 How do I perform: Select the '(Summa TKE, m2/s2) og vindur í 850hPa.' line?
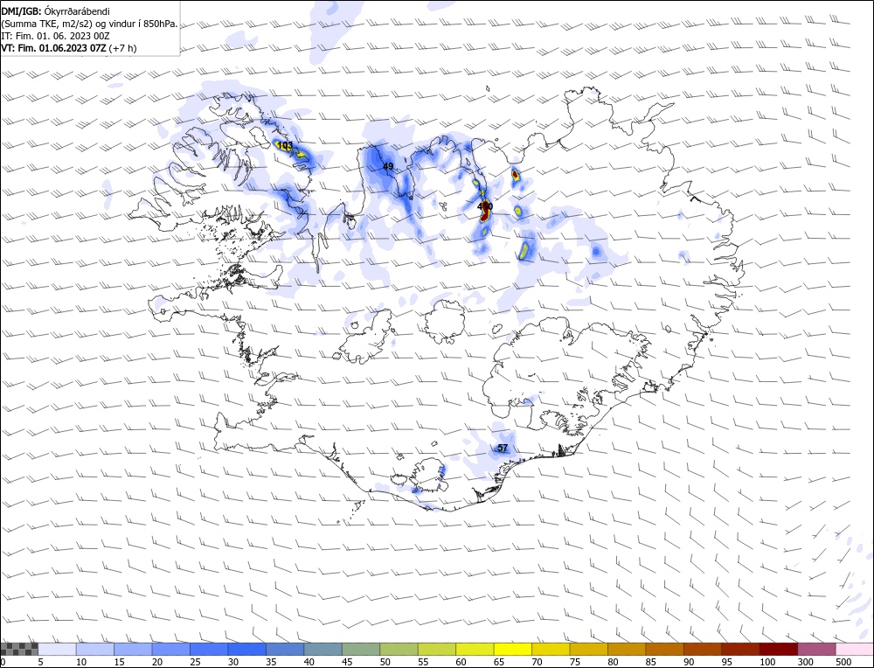pos(89,24)
